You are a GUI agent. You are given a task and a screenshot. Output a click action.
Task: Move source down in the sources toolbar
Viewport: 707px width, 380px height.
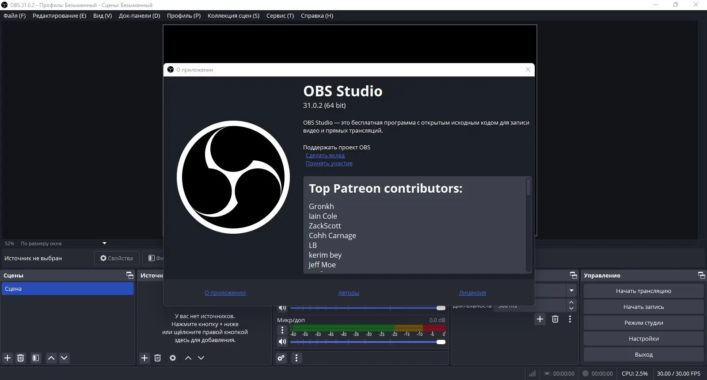tap(201, 358)
